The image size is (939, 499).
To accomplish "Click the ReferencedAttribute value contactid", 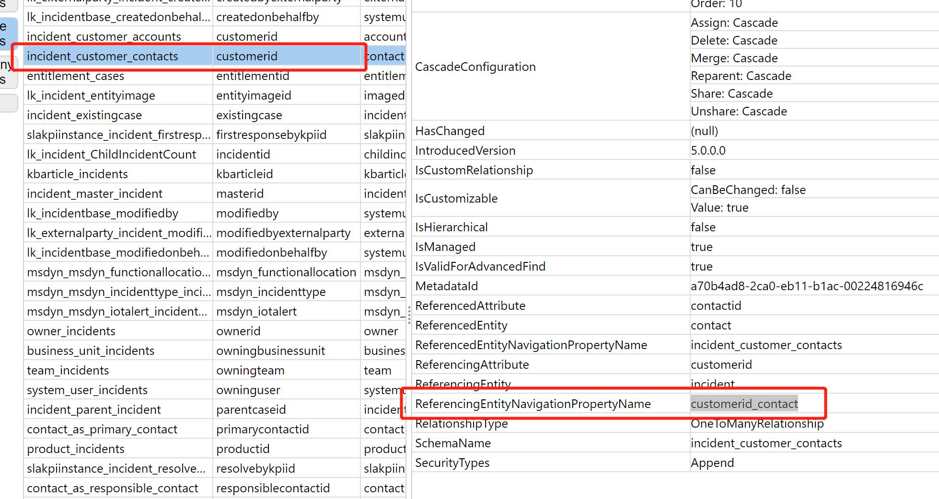I will click(716, 306).
